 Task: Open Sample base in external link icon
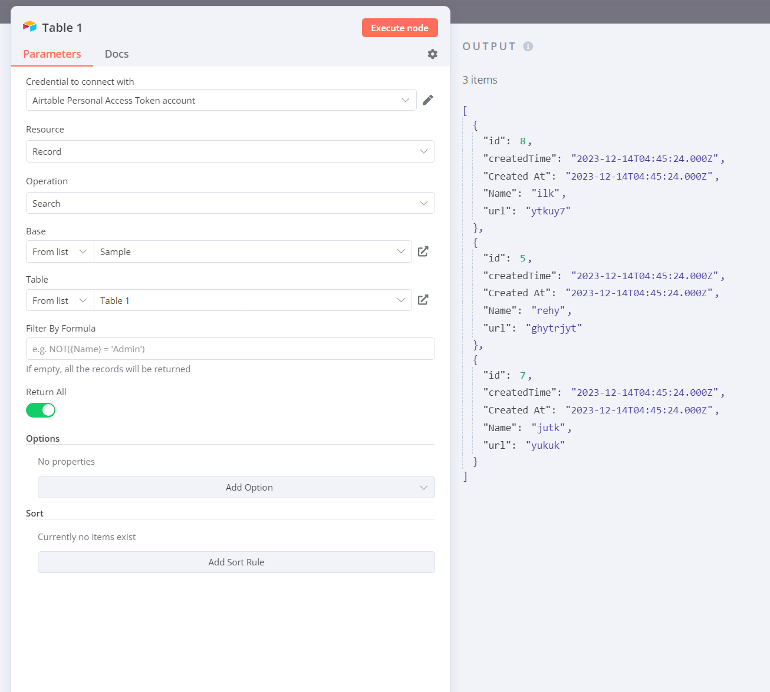[x=423, y=251]
